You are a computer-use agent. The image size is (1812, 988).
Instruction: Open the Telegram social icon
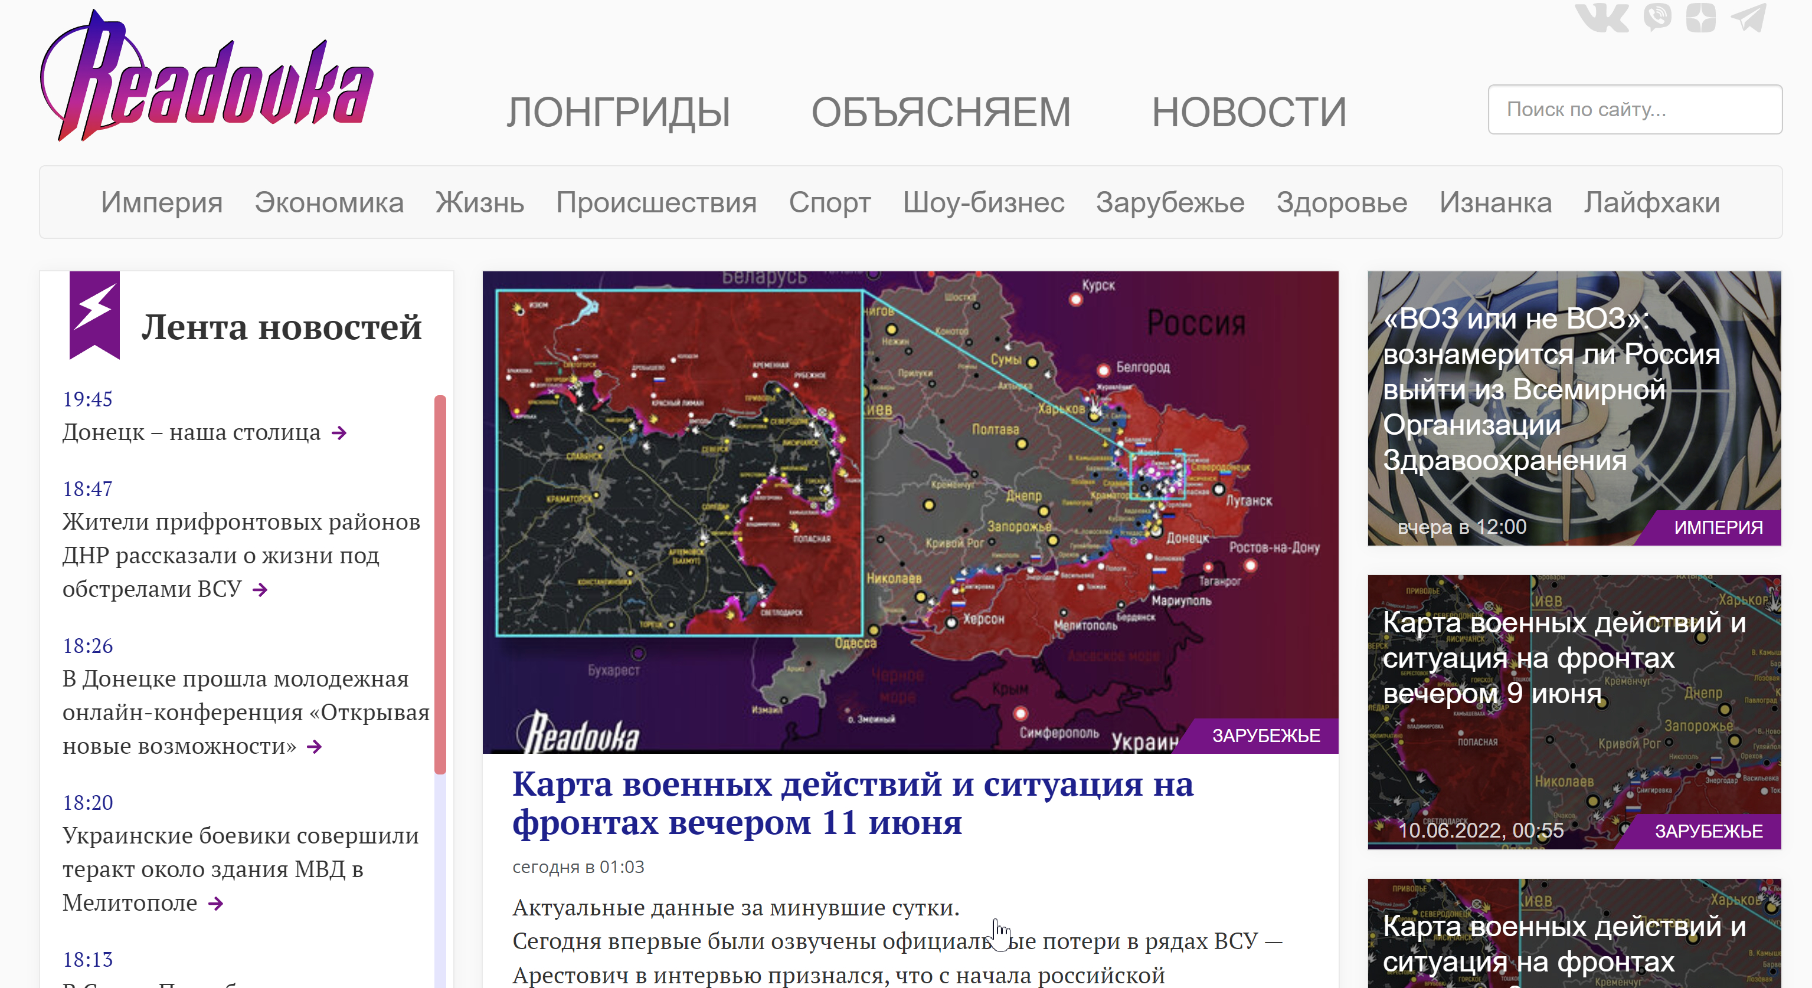pos(1748,18)
